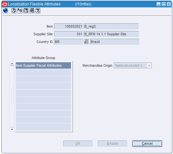
Task: Click the B_reg3 item description field
Action: 111,26
